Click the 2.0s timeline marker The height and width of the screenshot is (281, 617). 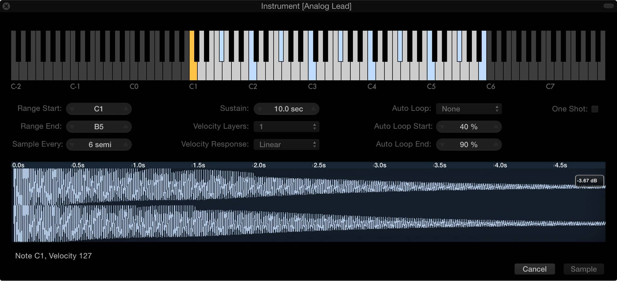[x=259, y=165]
